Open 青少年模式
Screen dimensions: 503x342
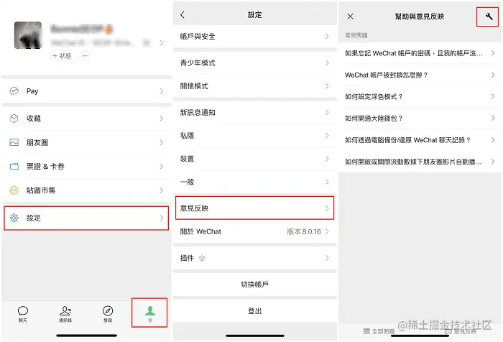pos(254,63)
